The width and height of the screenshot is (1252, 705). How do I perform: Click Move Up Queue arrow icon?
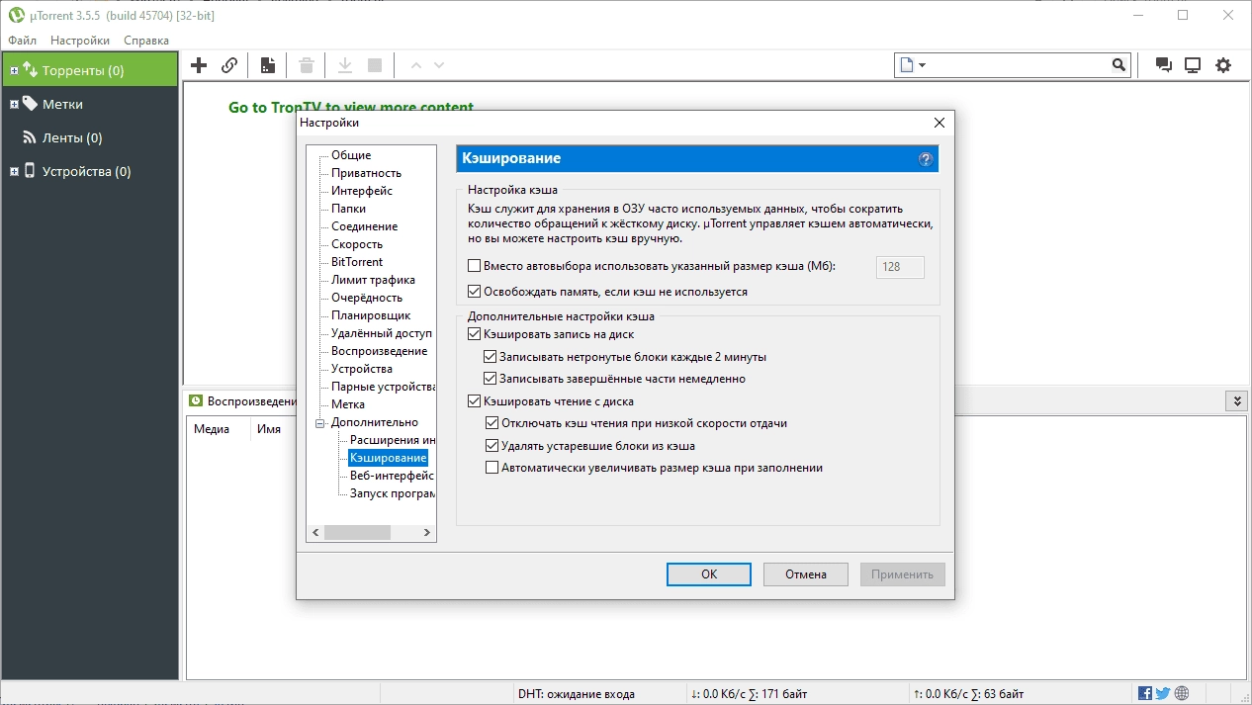click(415, 65)
